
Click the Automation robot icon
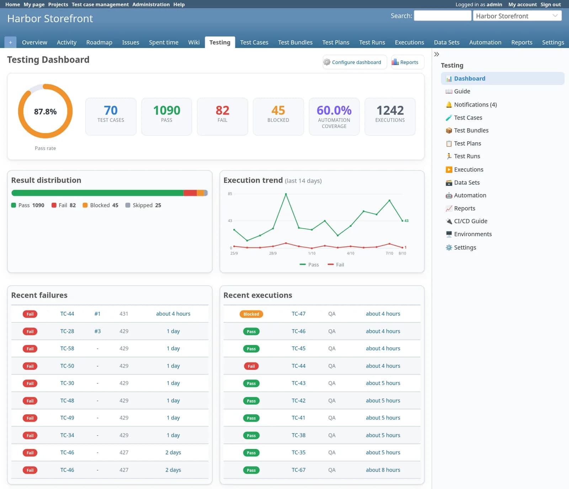coord(449,195)
